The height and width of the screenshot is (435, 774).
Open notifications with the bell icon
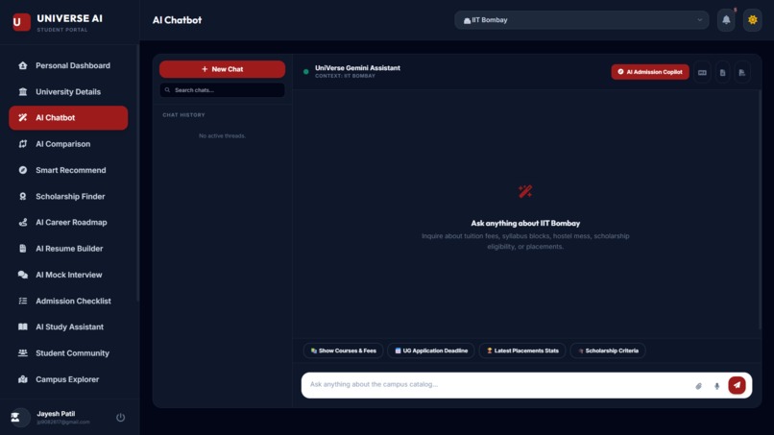tap(726, 20)
